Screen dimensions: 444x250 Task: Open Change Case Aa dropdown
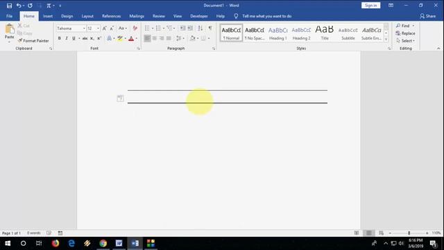point(123,28)
